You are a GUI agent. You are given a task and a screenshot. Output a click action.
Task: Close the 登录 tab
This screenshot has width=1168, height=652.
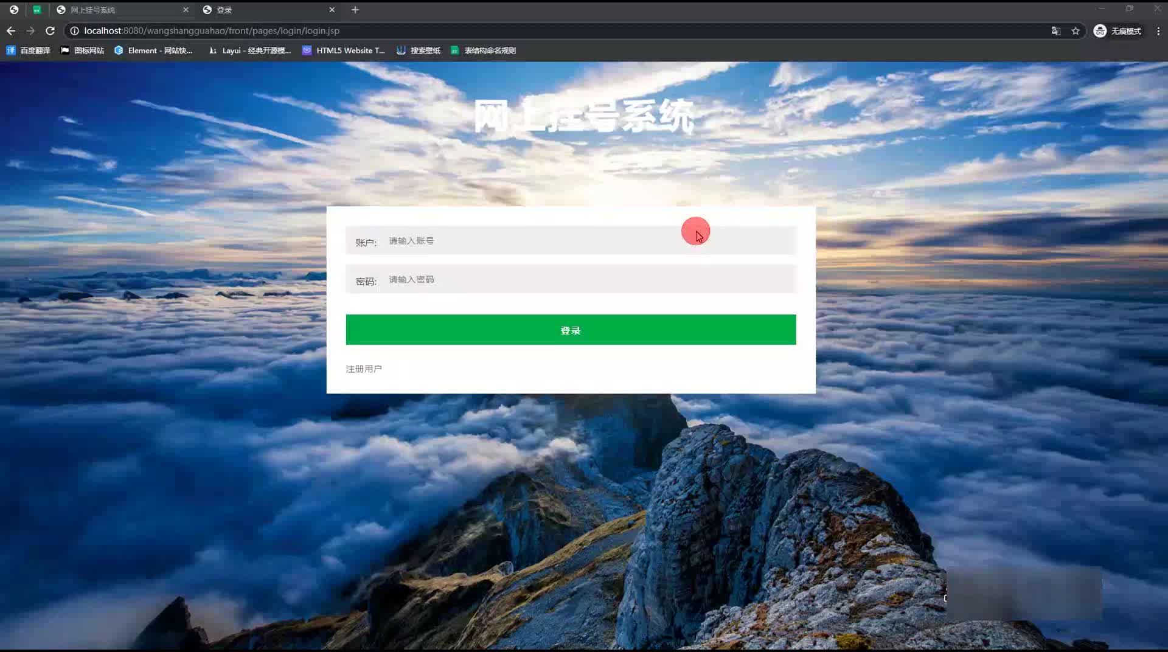point(332,10)
